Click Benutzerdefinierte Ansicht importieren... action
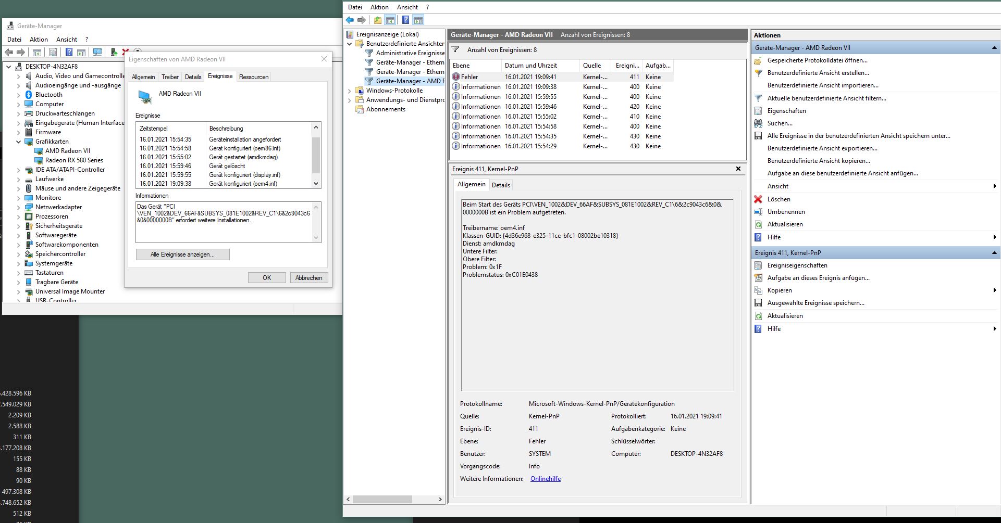The image size is (1001, 523). pos(823,85)
